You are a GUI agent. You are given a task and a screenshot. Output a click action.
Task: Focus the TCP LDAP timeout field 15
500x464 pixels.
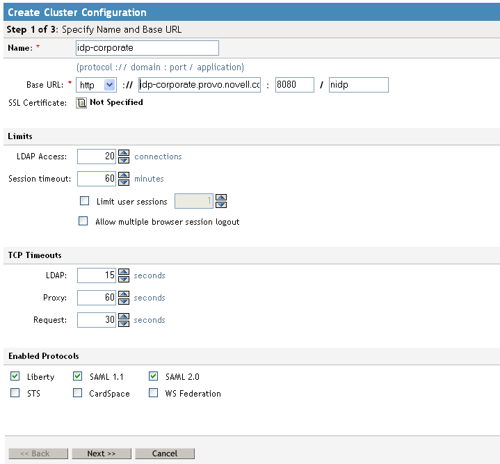(x=97, y=275)
